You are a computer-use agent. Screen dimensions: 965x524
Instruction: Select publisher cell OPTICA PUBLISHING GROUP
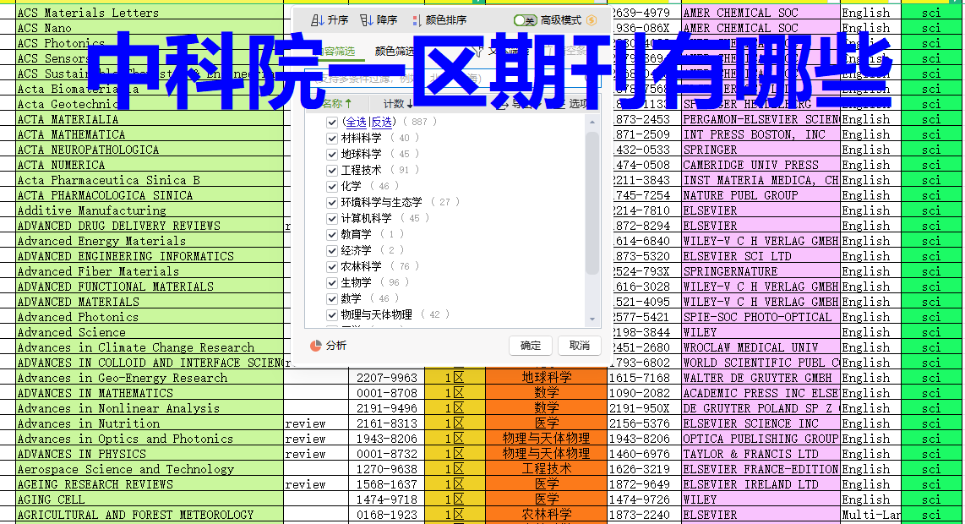point(761,439)
